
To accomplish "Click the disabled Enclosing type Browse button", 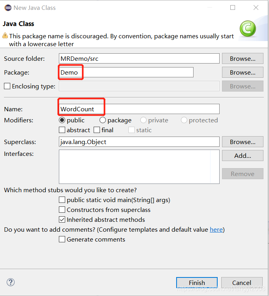I will point(243,86).
